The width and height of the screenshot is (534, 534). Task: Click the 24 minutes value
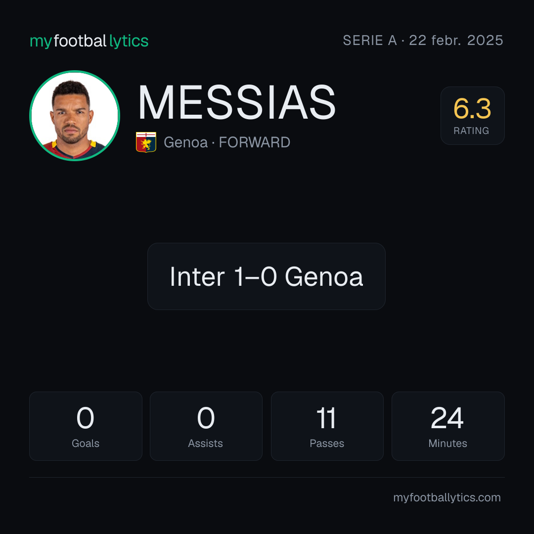tap(447, 418)
